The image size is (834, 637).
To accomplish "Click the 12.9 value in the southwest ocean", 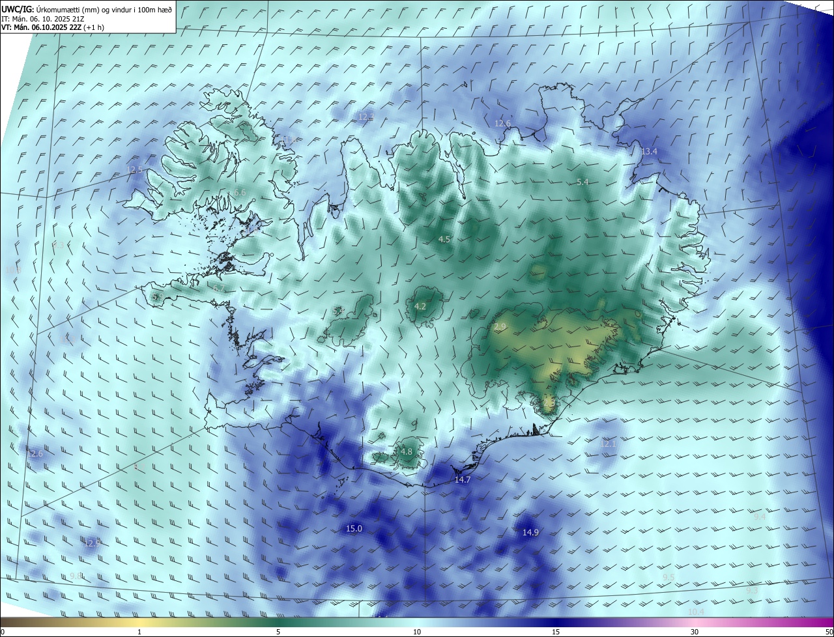I will pyautogui.click(x=93, y=543).
